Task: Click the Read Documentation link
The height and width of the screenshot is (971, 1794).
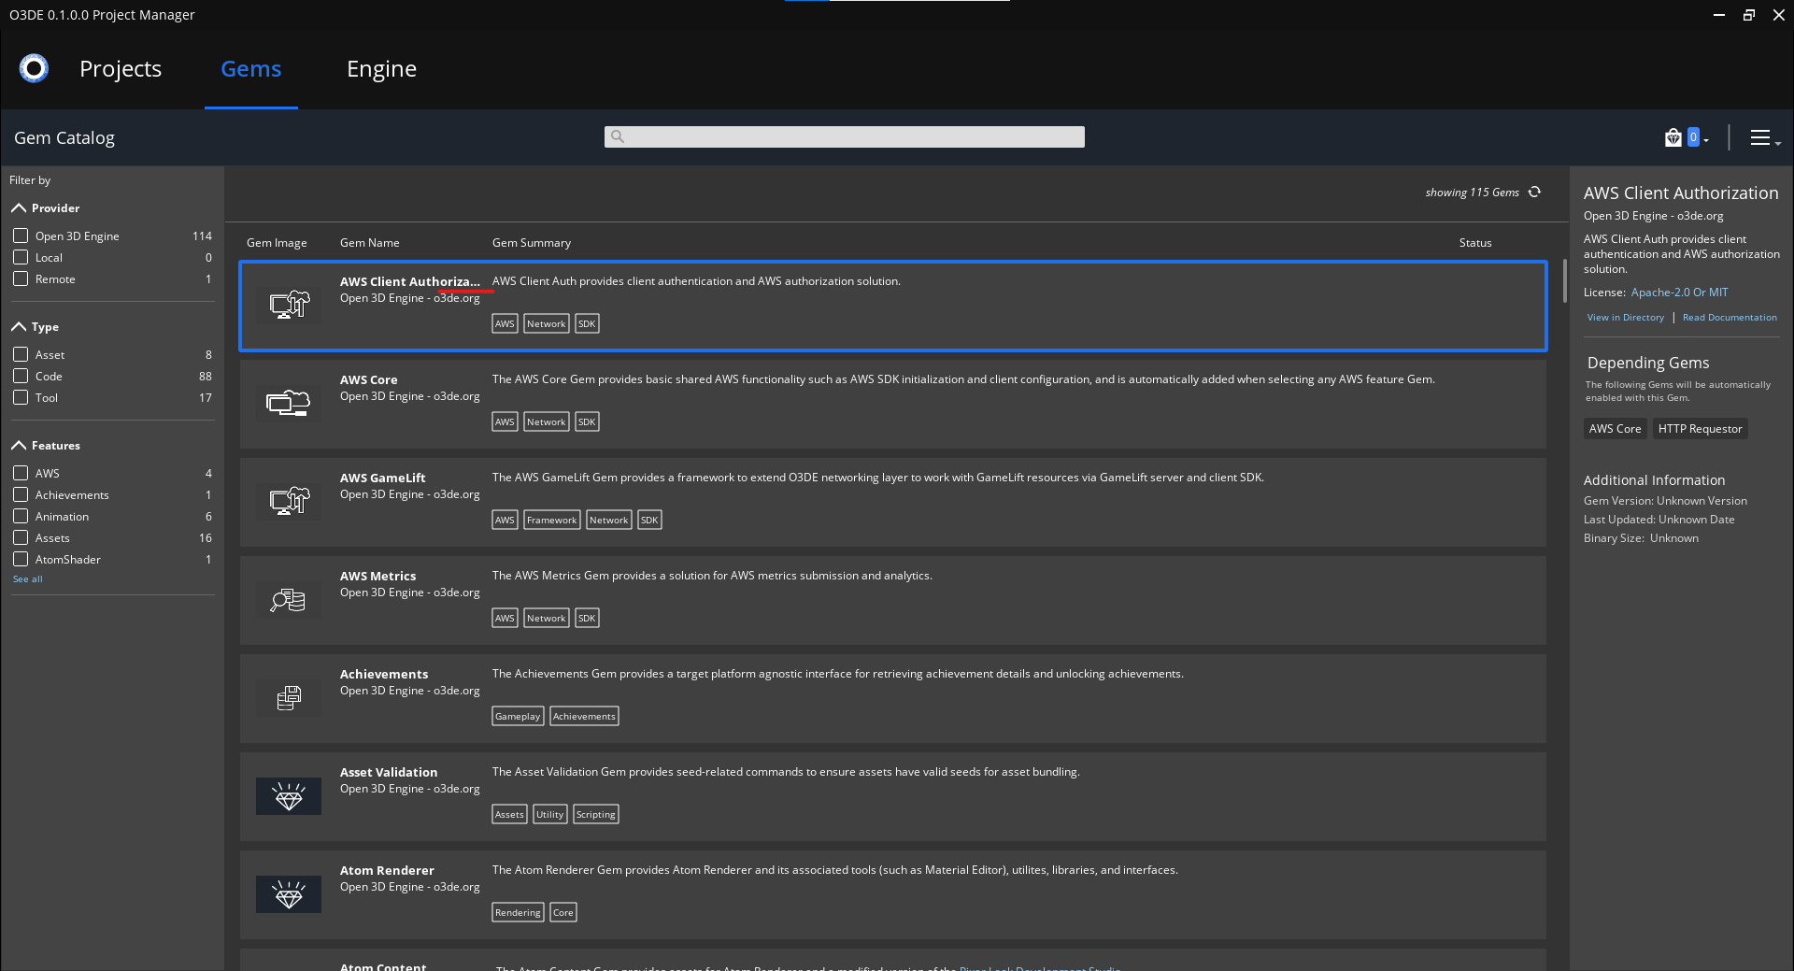Action: point(1730,317)
